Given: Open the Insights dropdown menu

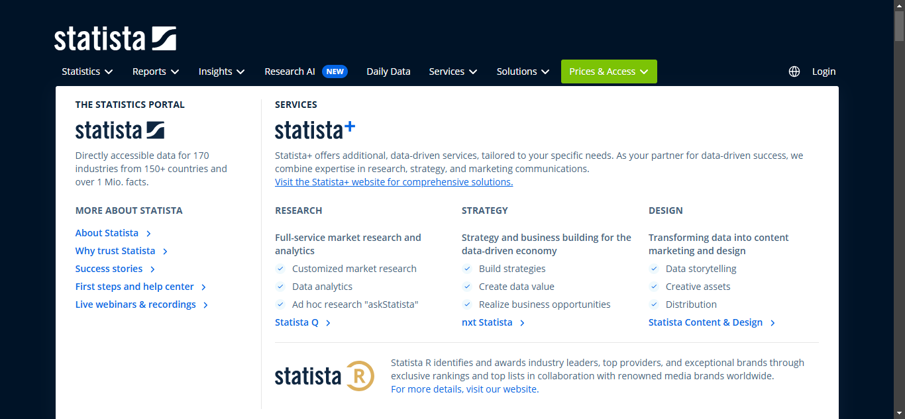Looking at the screenshot, I should point(222,71).
